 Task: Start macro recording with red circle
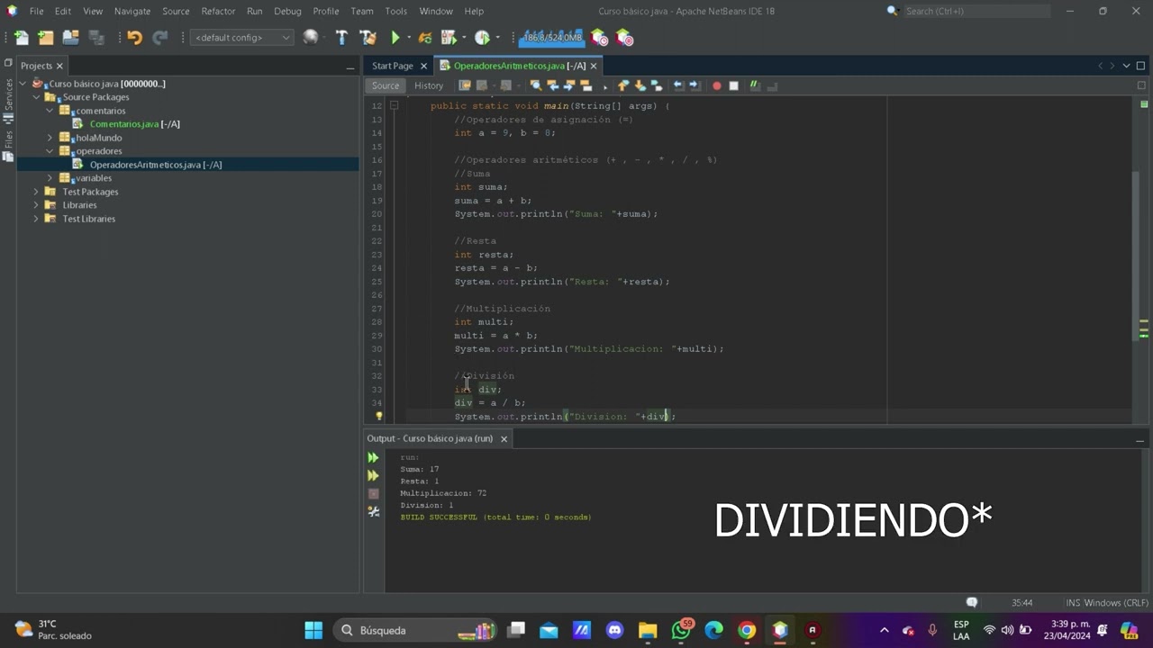pos(717,85)
